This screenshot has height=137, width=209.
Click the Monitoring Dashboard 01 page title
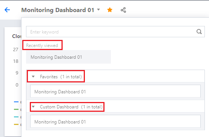58,10
